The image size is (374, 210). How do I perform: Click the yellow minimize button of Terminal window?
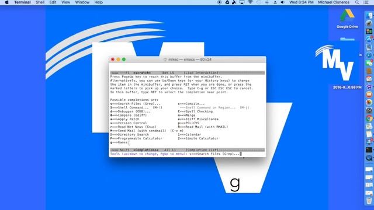tap(118, 60)
